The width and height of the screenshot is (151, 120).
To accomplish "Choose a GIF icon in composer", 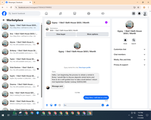I will click(x=60, y=105).
